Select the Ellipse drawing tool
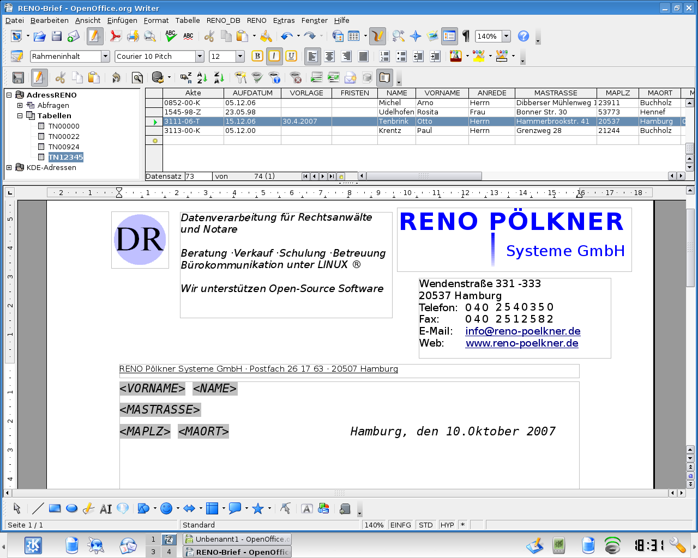Viewport: 698px width, 558px height. click(71, 508)
